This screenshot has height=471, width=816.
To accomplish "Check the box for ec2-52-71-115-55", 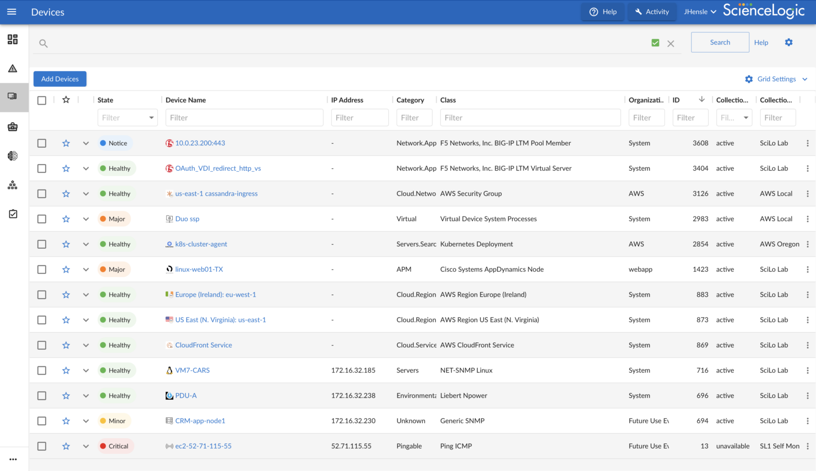I will (x=42, y=447).
